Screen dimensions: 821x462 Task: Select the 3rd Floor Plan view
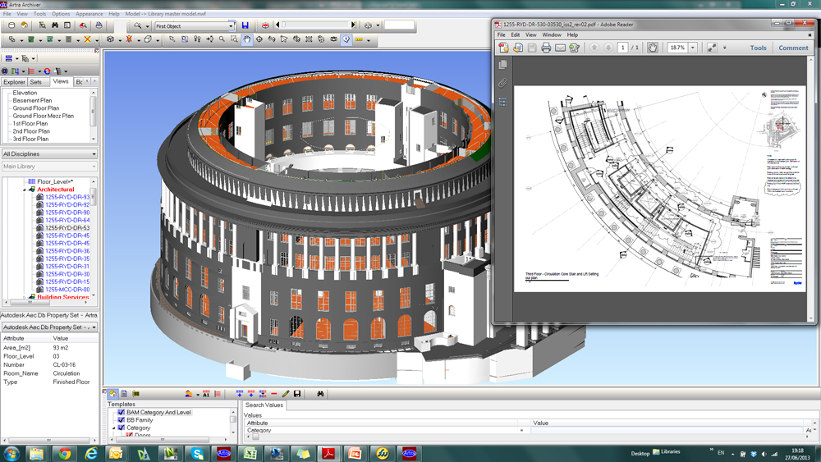point(30,140)
